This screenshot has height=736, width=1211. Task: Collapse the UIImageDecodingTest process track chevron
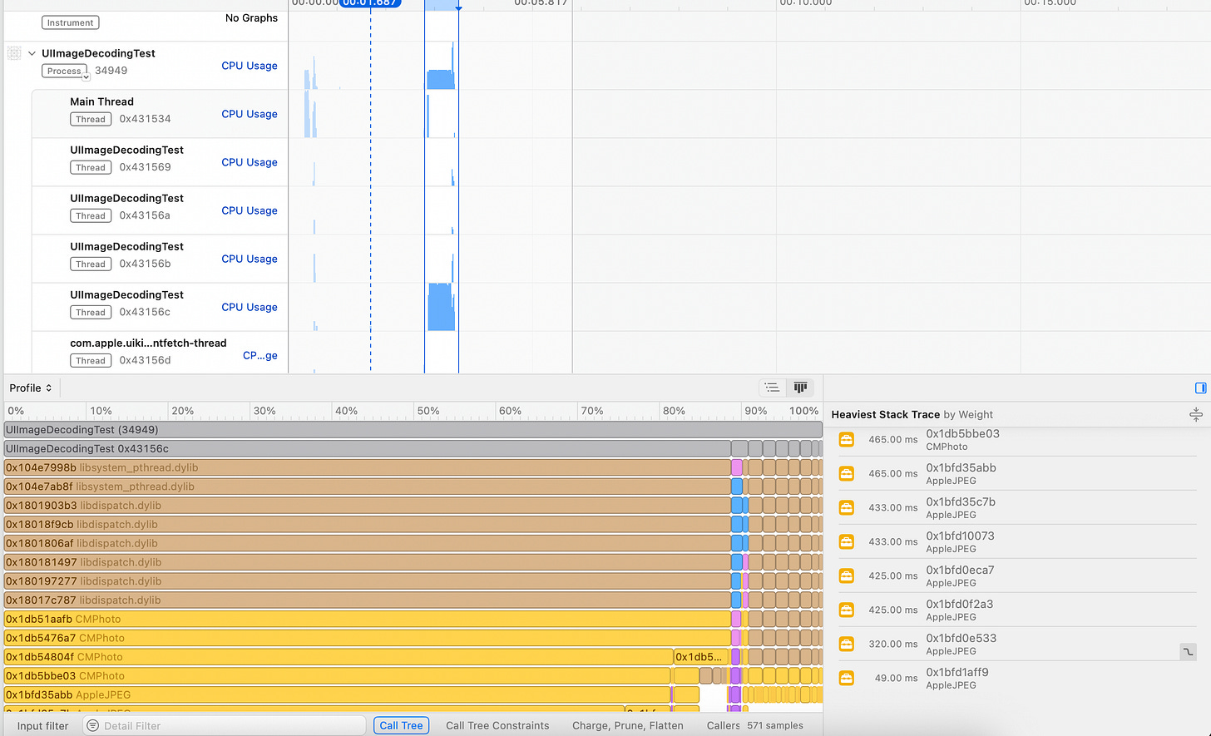(32, 53)
